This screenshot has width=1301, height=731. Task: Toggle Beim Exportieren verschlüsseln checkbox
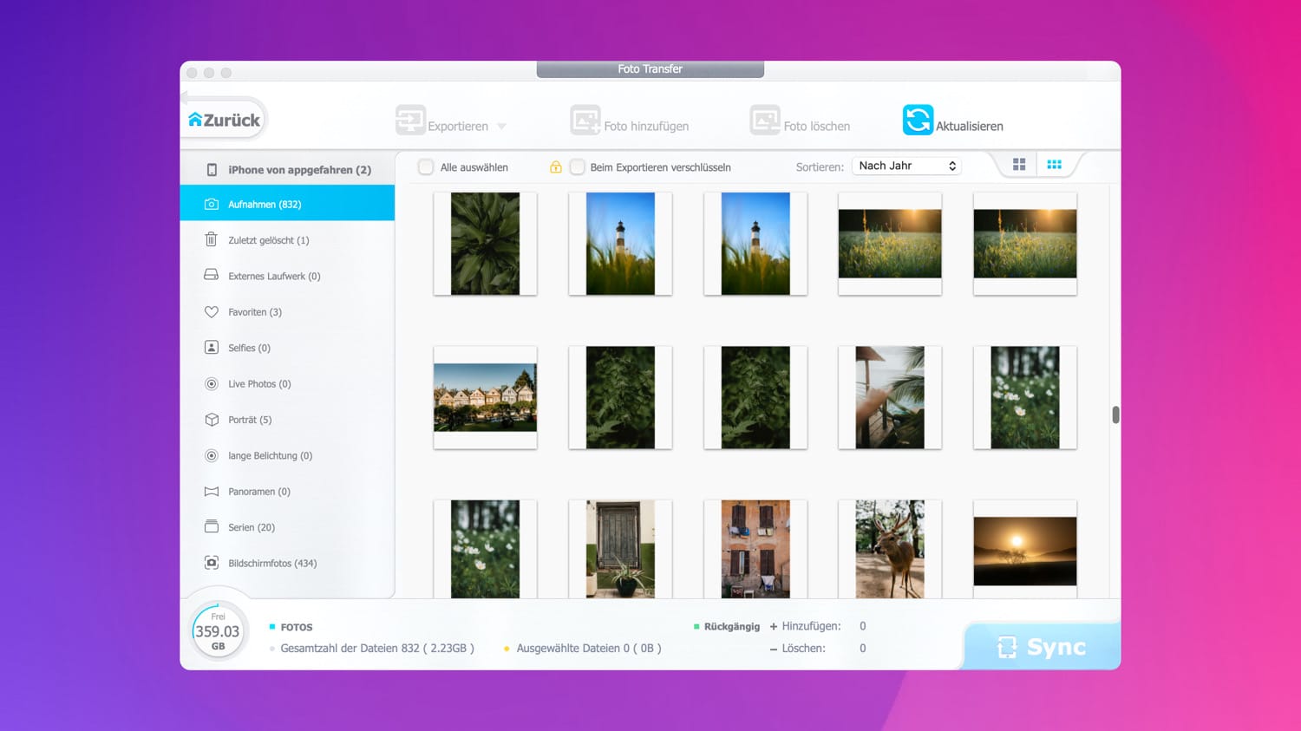pos(577,167)
